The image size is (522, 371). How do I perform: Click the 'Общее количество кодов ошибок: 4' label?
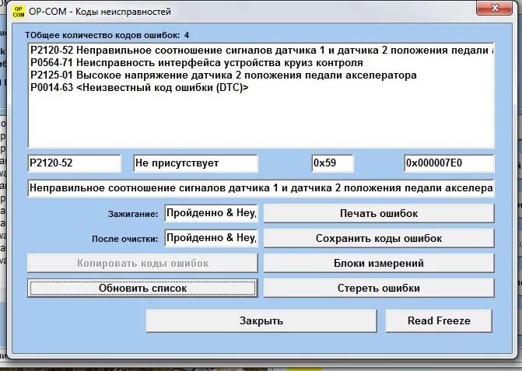coord(107,35)
